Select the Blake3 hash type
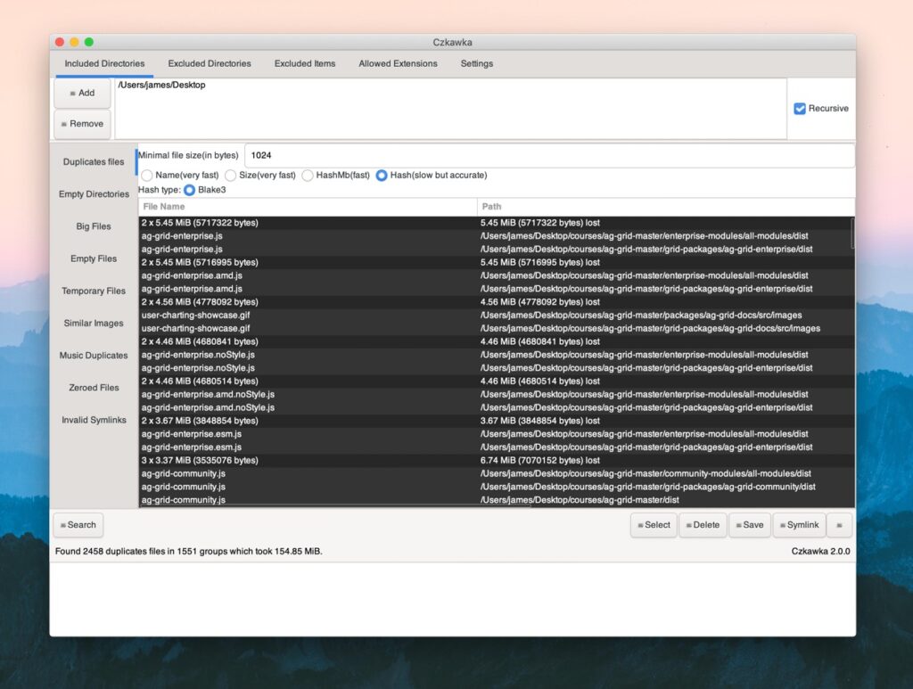The width and height of the screenshot is (913, 689). [x=190, y=190]
